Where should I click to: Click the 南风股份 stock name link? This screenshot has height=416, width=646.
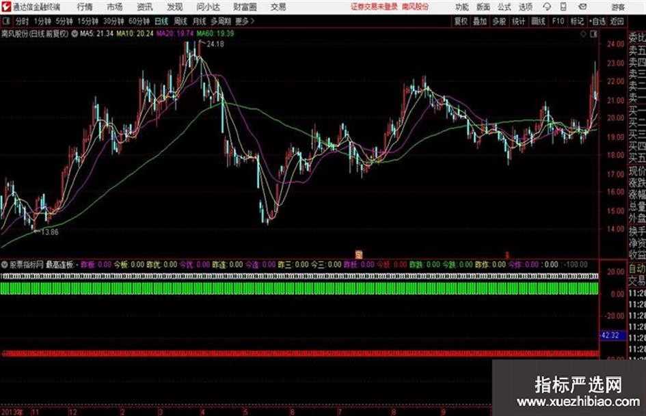(x=415, y=7)
